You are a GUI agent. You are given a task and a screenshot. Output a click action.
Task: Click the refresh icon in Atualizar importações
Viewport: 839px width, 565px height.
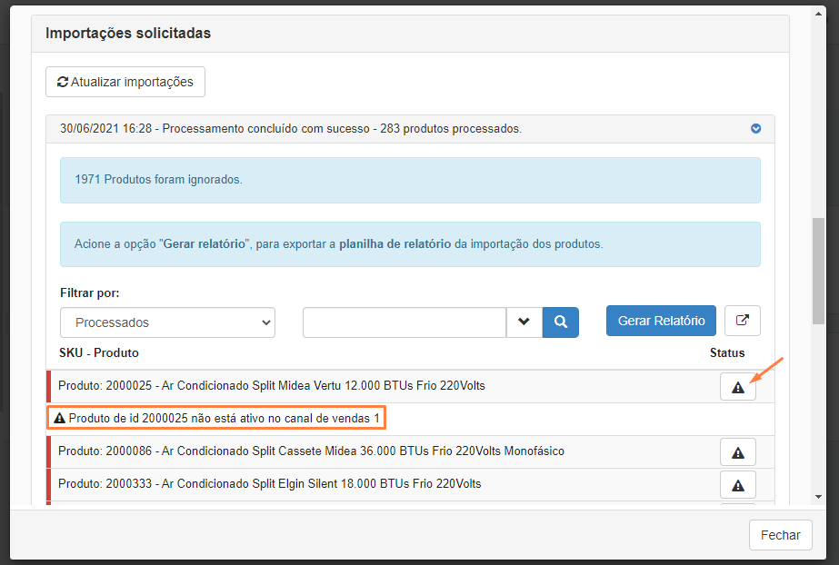[x=63, y=82]
